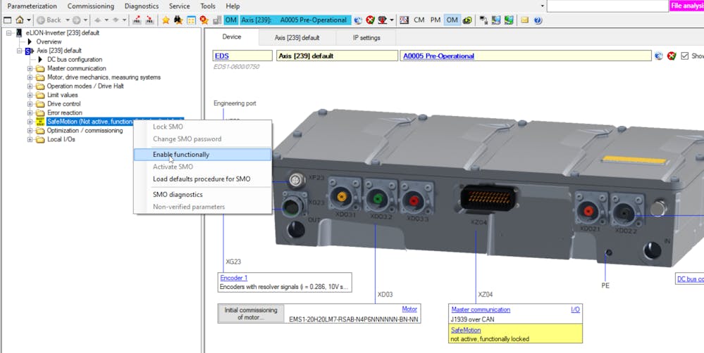The height and width of the screenshot is (353, 704).
Task: Expand the Limit values tree node
Action: point(30,95)
